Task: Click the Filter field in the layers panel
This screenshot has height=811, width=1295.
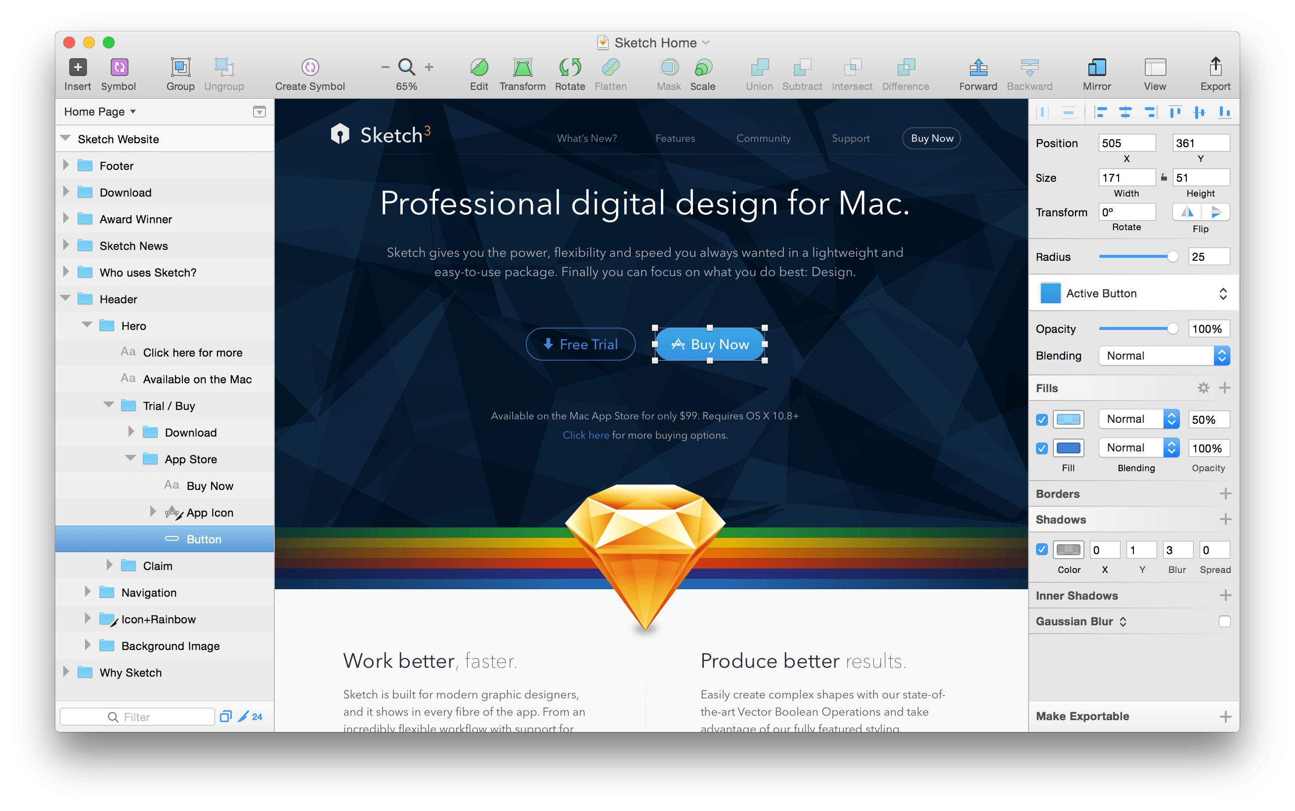Action: click(x=137, y=717)
